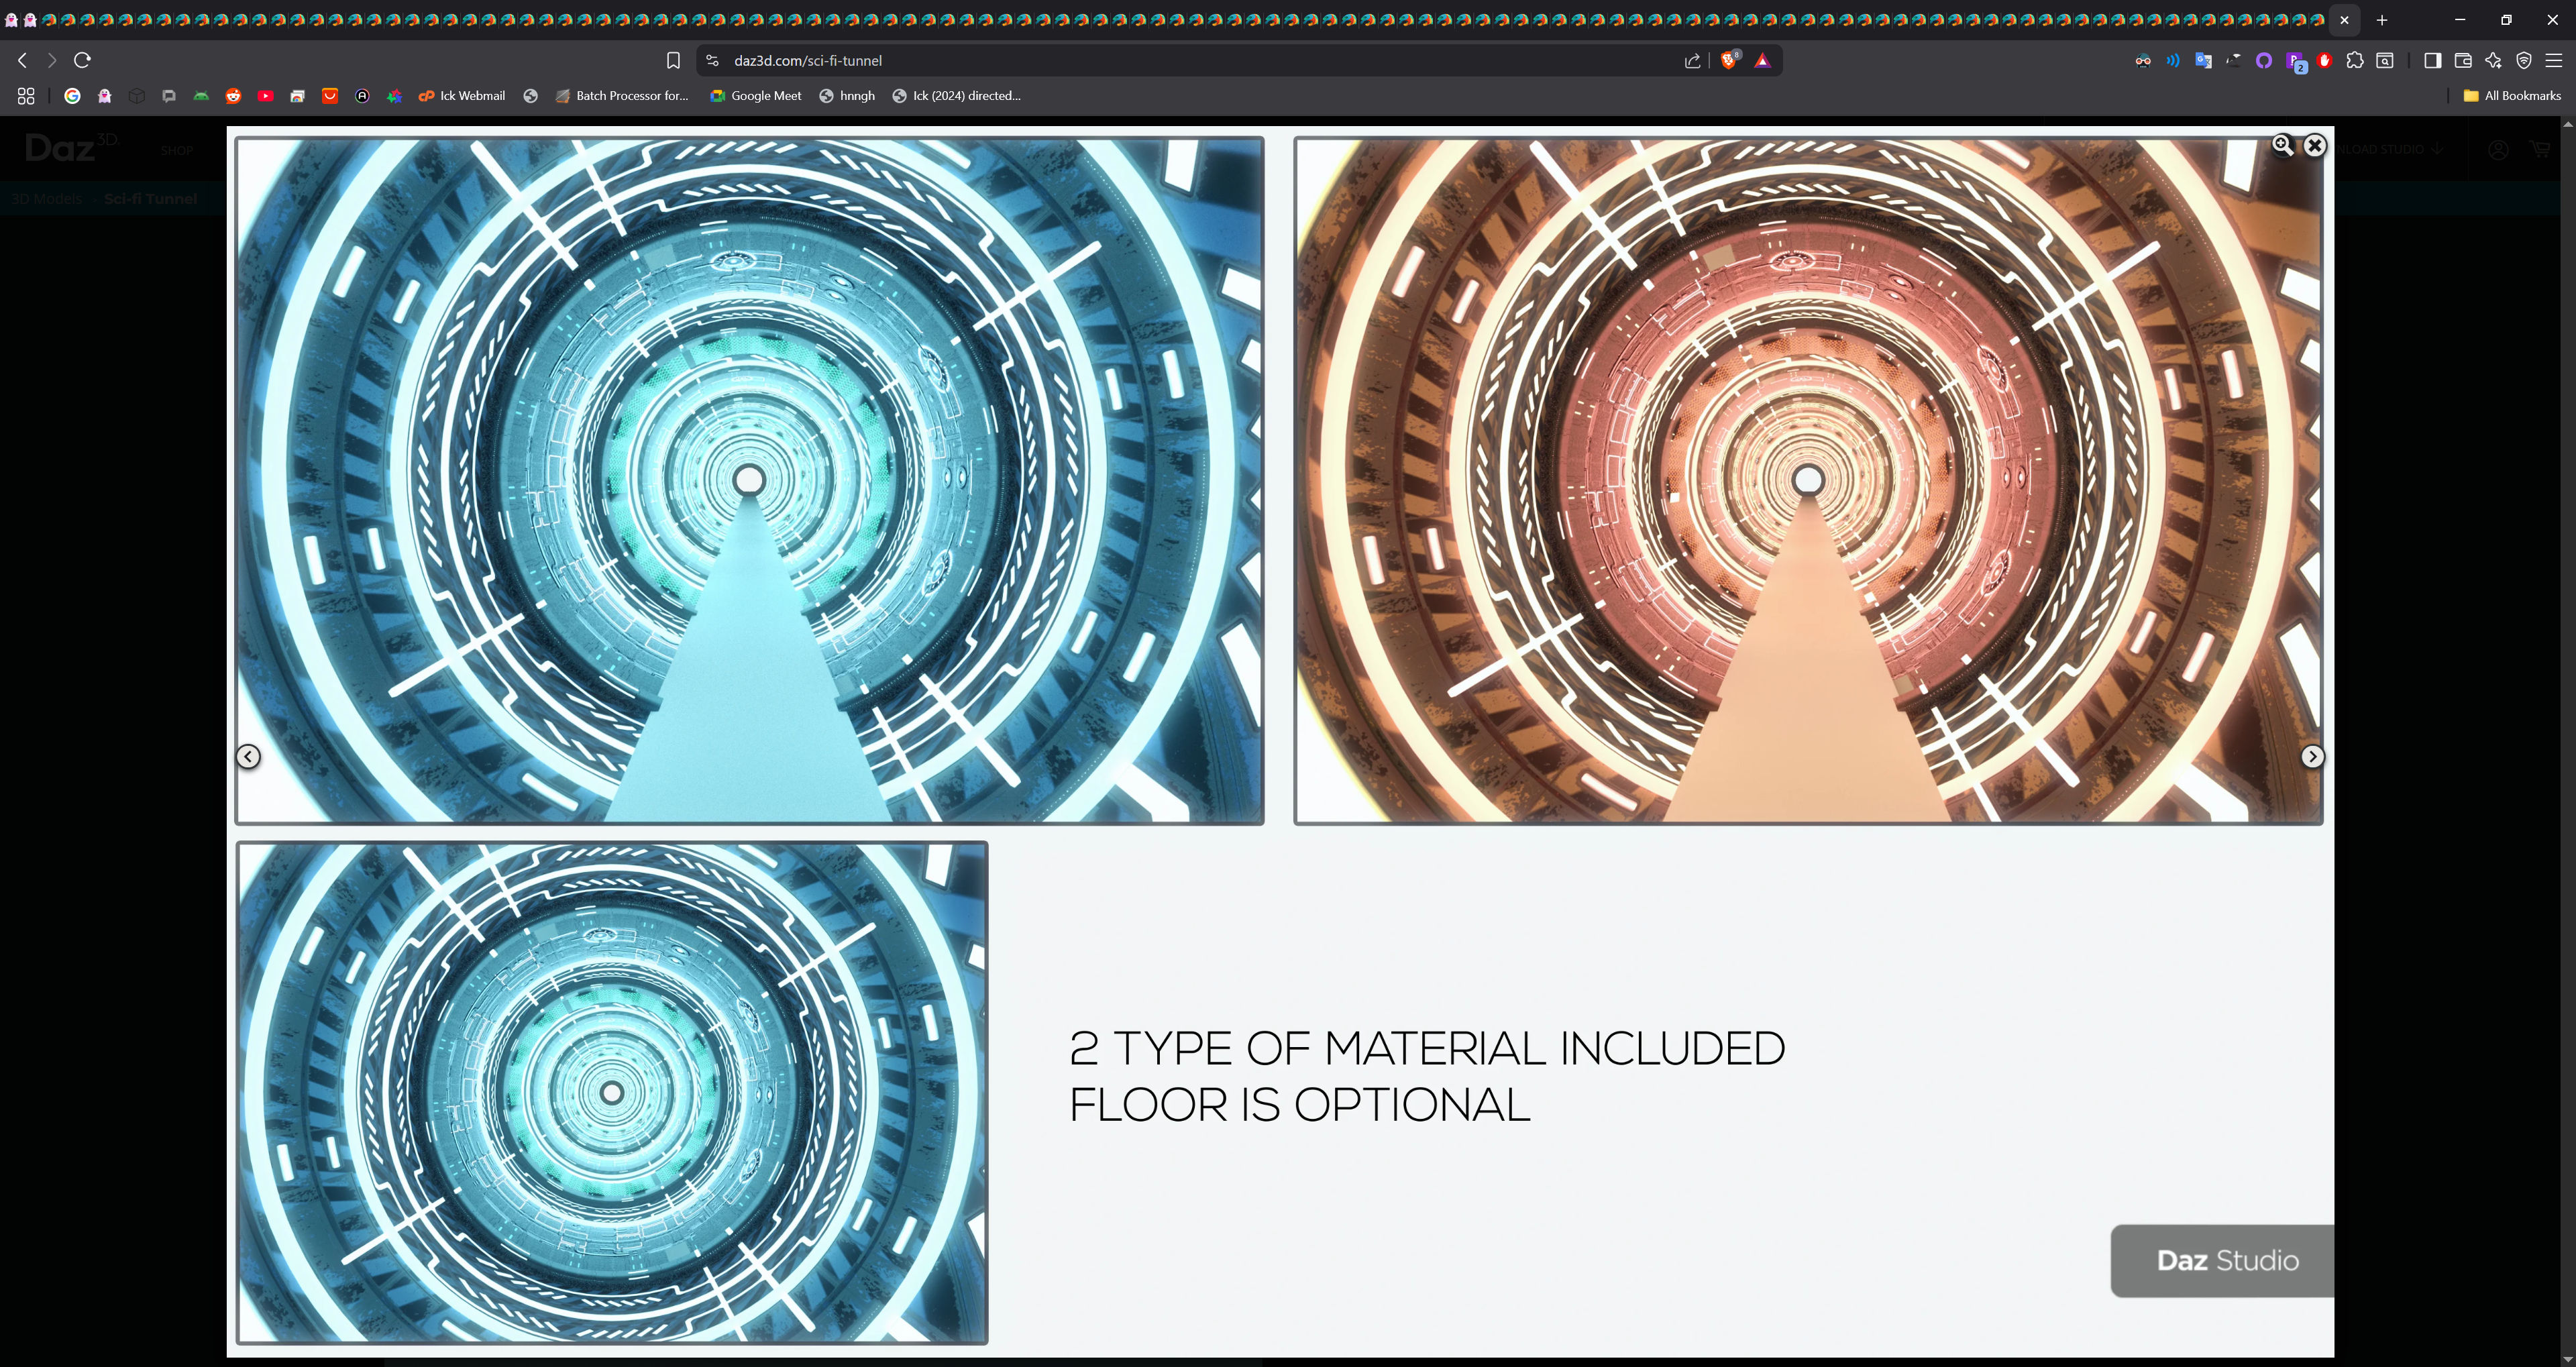
Task: Click the magnifier zoom icon in the lightbox
Action: click(x=2282, y=145)
